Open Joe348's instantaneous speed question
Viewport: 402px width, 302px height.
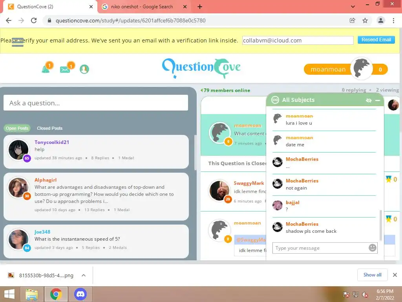tap(96, 241)
